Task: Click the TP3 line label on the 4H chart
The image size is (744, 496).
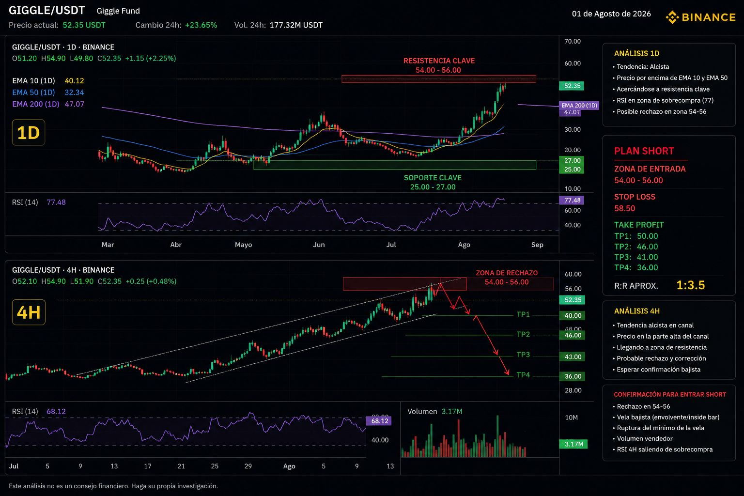Action: point(523,355)
